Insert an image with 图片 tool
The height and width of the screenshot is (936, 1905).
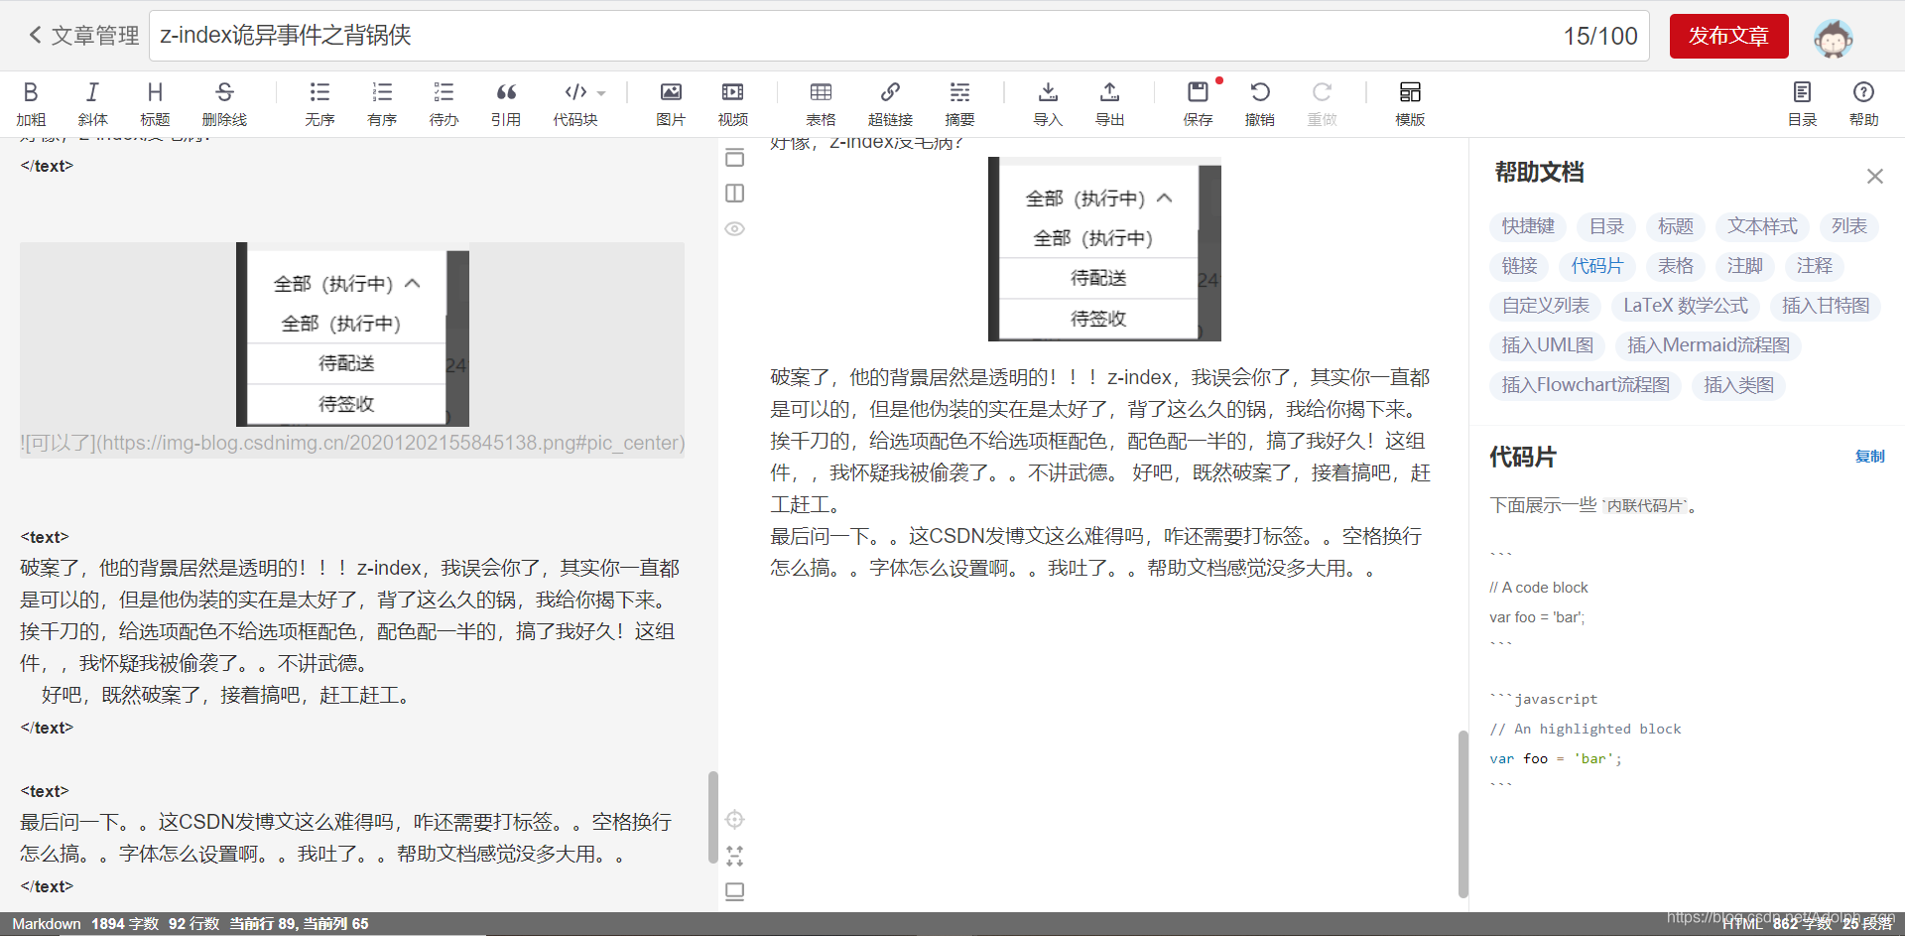click(x=670, y=102)
